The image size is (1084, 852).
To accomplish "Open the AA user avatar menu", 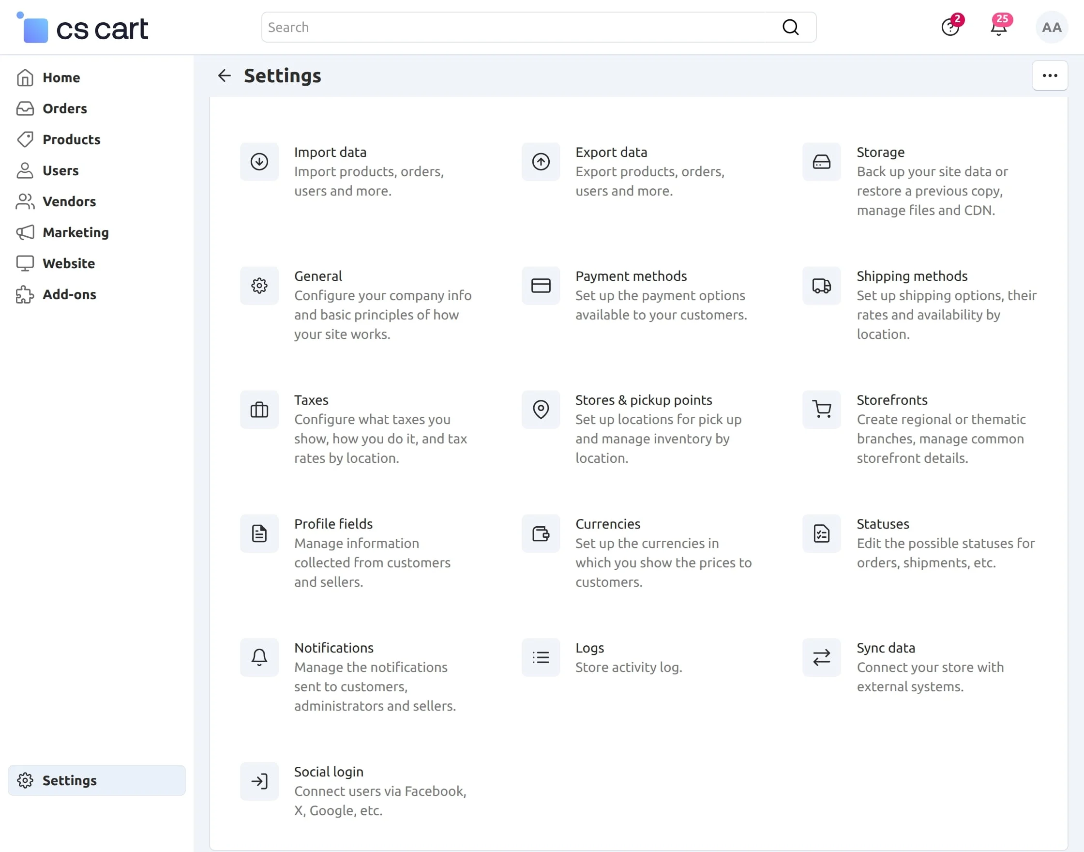I will coord(1052,28).
